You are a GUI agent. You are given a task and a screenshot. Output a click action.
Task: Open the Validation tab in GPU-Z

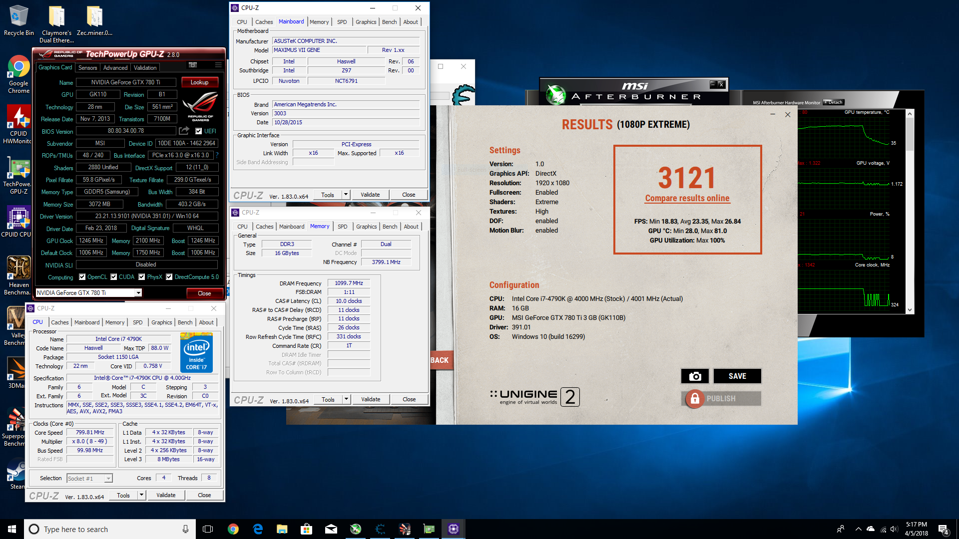tap(145, 67)
